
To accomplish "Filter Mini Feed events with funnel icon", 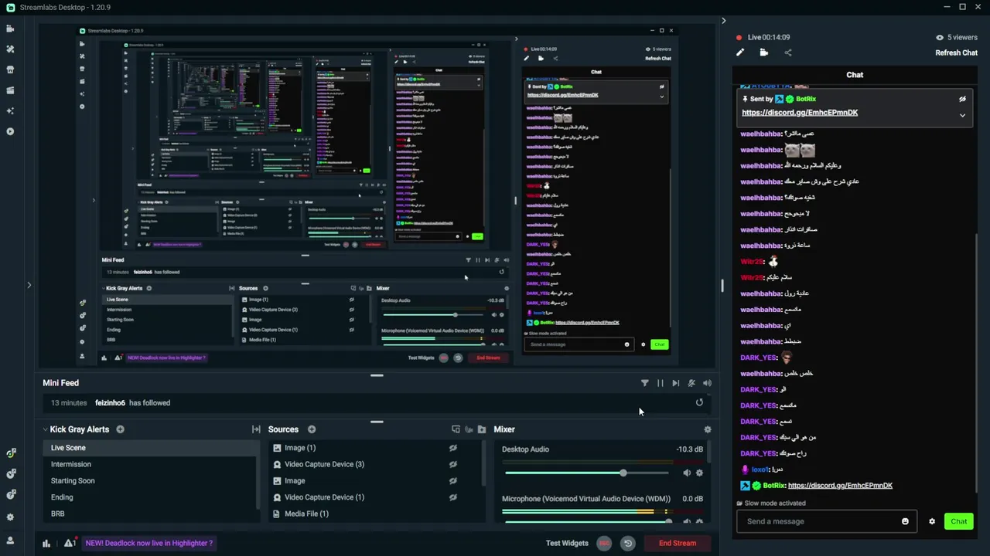I will pyautogui.click(x=644, y=383).
